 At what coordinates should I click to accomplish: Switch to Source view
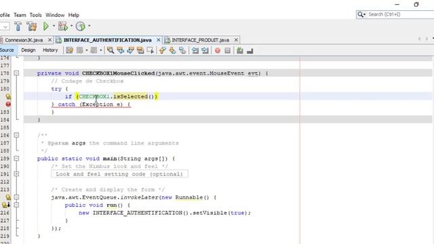(7, 50)
